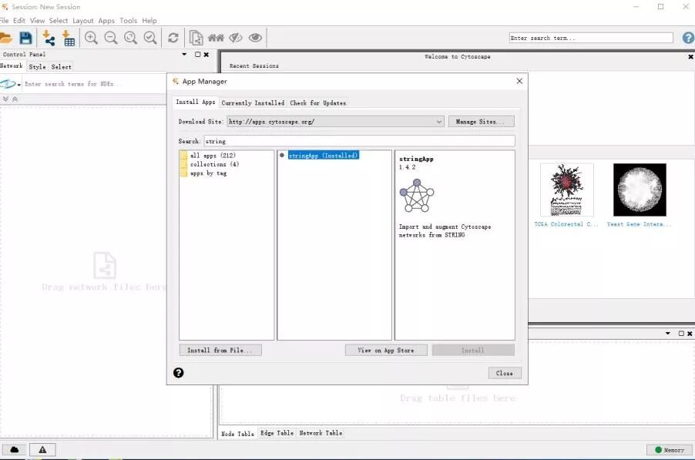Switch to Check for Updates tab
The height and width of the screenshot is (460, 695).
pos(317,102)
